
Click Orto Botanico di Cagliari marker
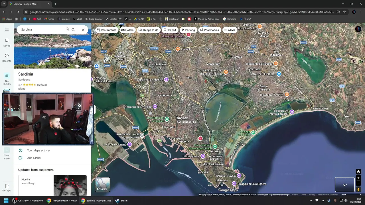[x=167, y=119]
